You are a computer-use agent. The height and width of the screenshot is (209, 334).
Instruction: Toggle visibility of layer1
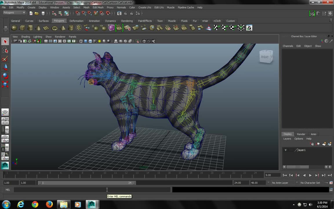tap(286, 150)
